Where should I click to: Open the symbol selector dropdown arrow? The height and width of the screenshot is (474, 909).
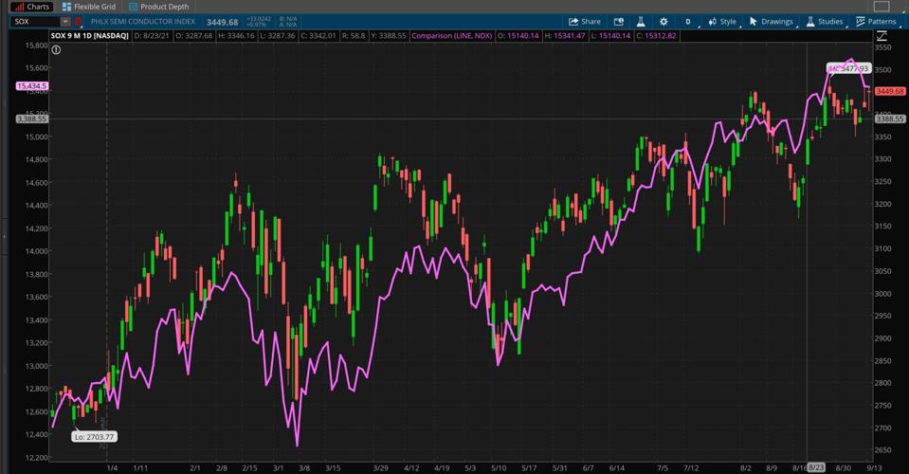tap(65, 21)
